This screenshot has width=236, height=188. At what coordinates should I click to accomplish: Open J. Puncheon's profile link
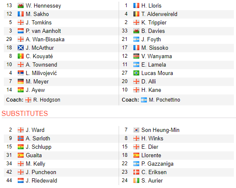point(41,172)
